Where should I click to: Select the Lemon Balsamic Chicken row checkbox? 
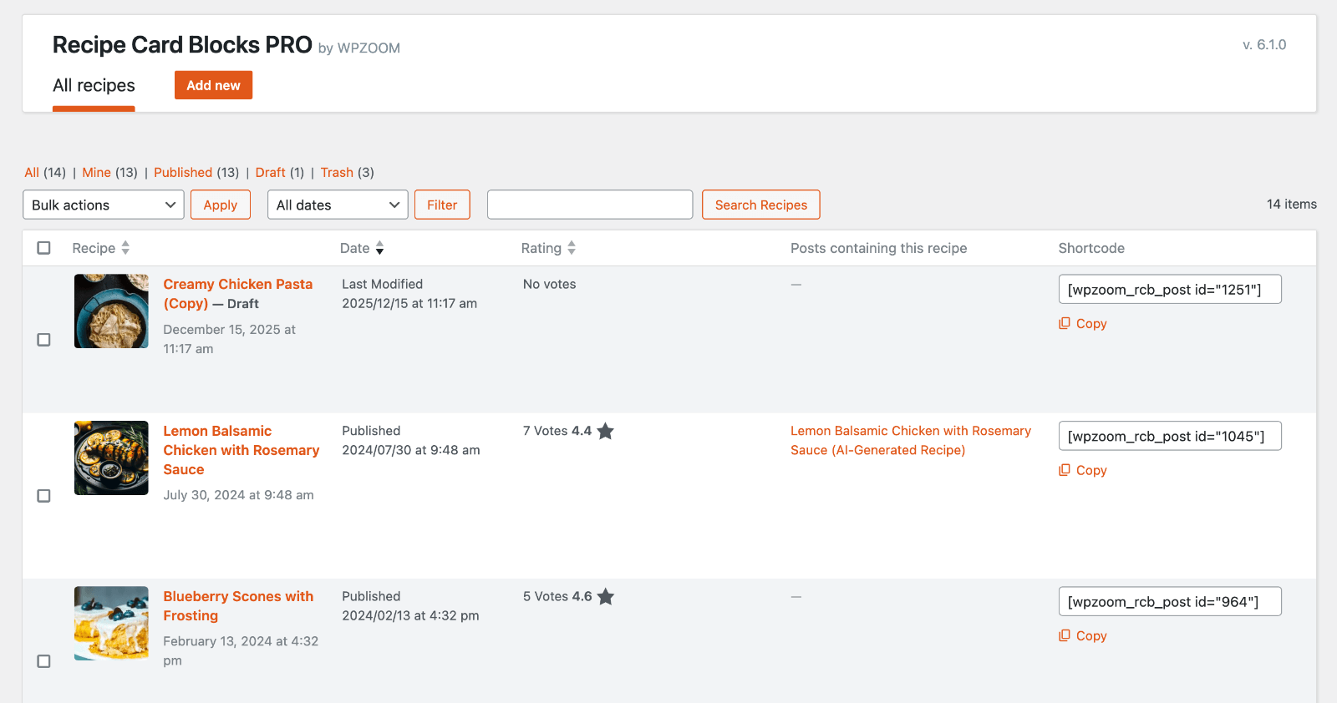click(x=44, y=496)
